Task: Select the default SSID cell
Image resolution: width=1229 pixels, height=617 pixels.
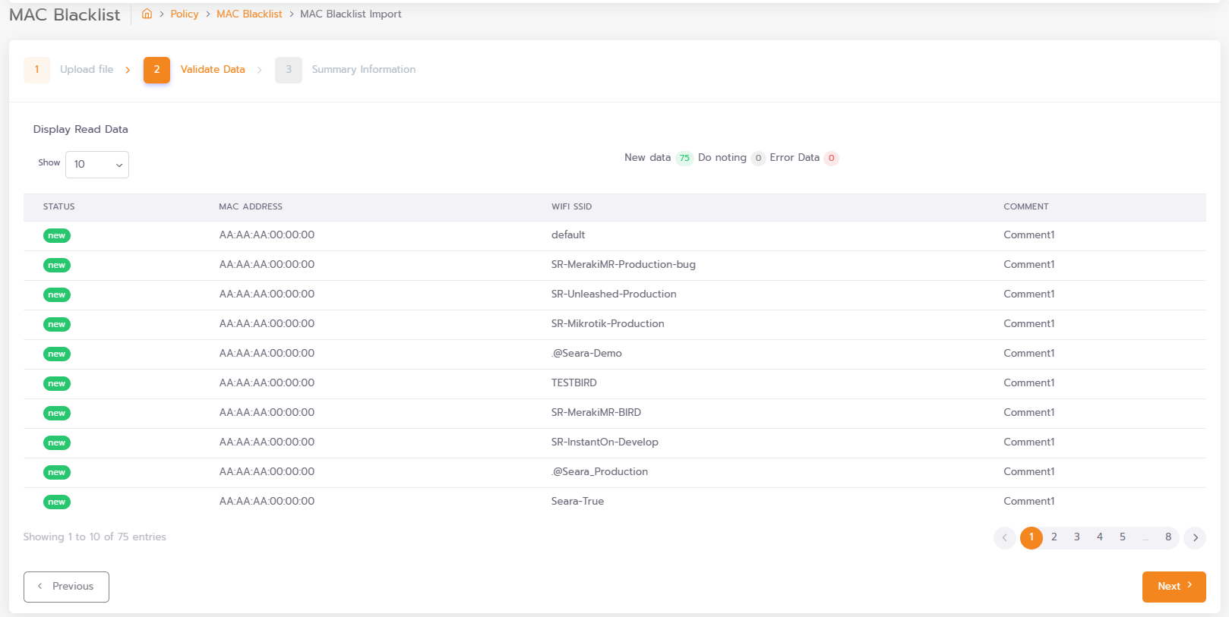Action: tap(568, 235)
